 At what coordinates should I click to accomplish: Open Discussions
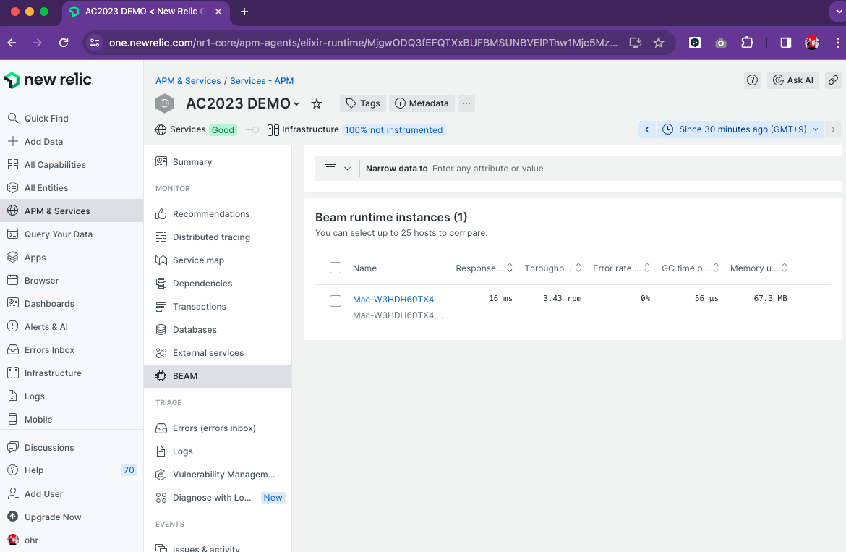pyautogui.click(x=40, y=447)
